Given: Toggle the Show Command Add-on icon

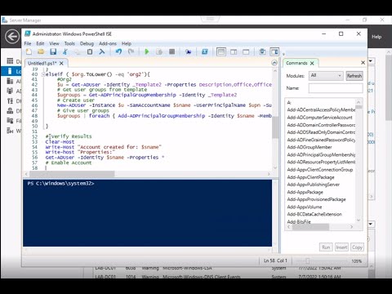Looking at the screenshot, I should [274, 51].
